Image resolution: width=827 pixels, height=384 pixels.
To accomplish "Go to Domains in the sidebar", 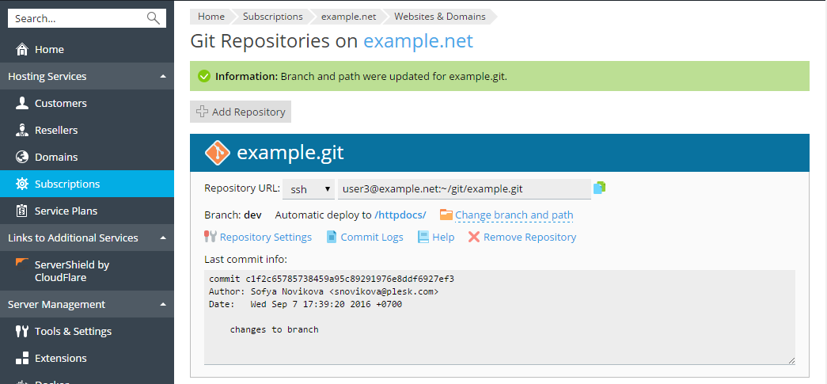I will (x=55, y=158).
